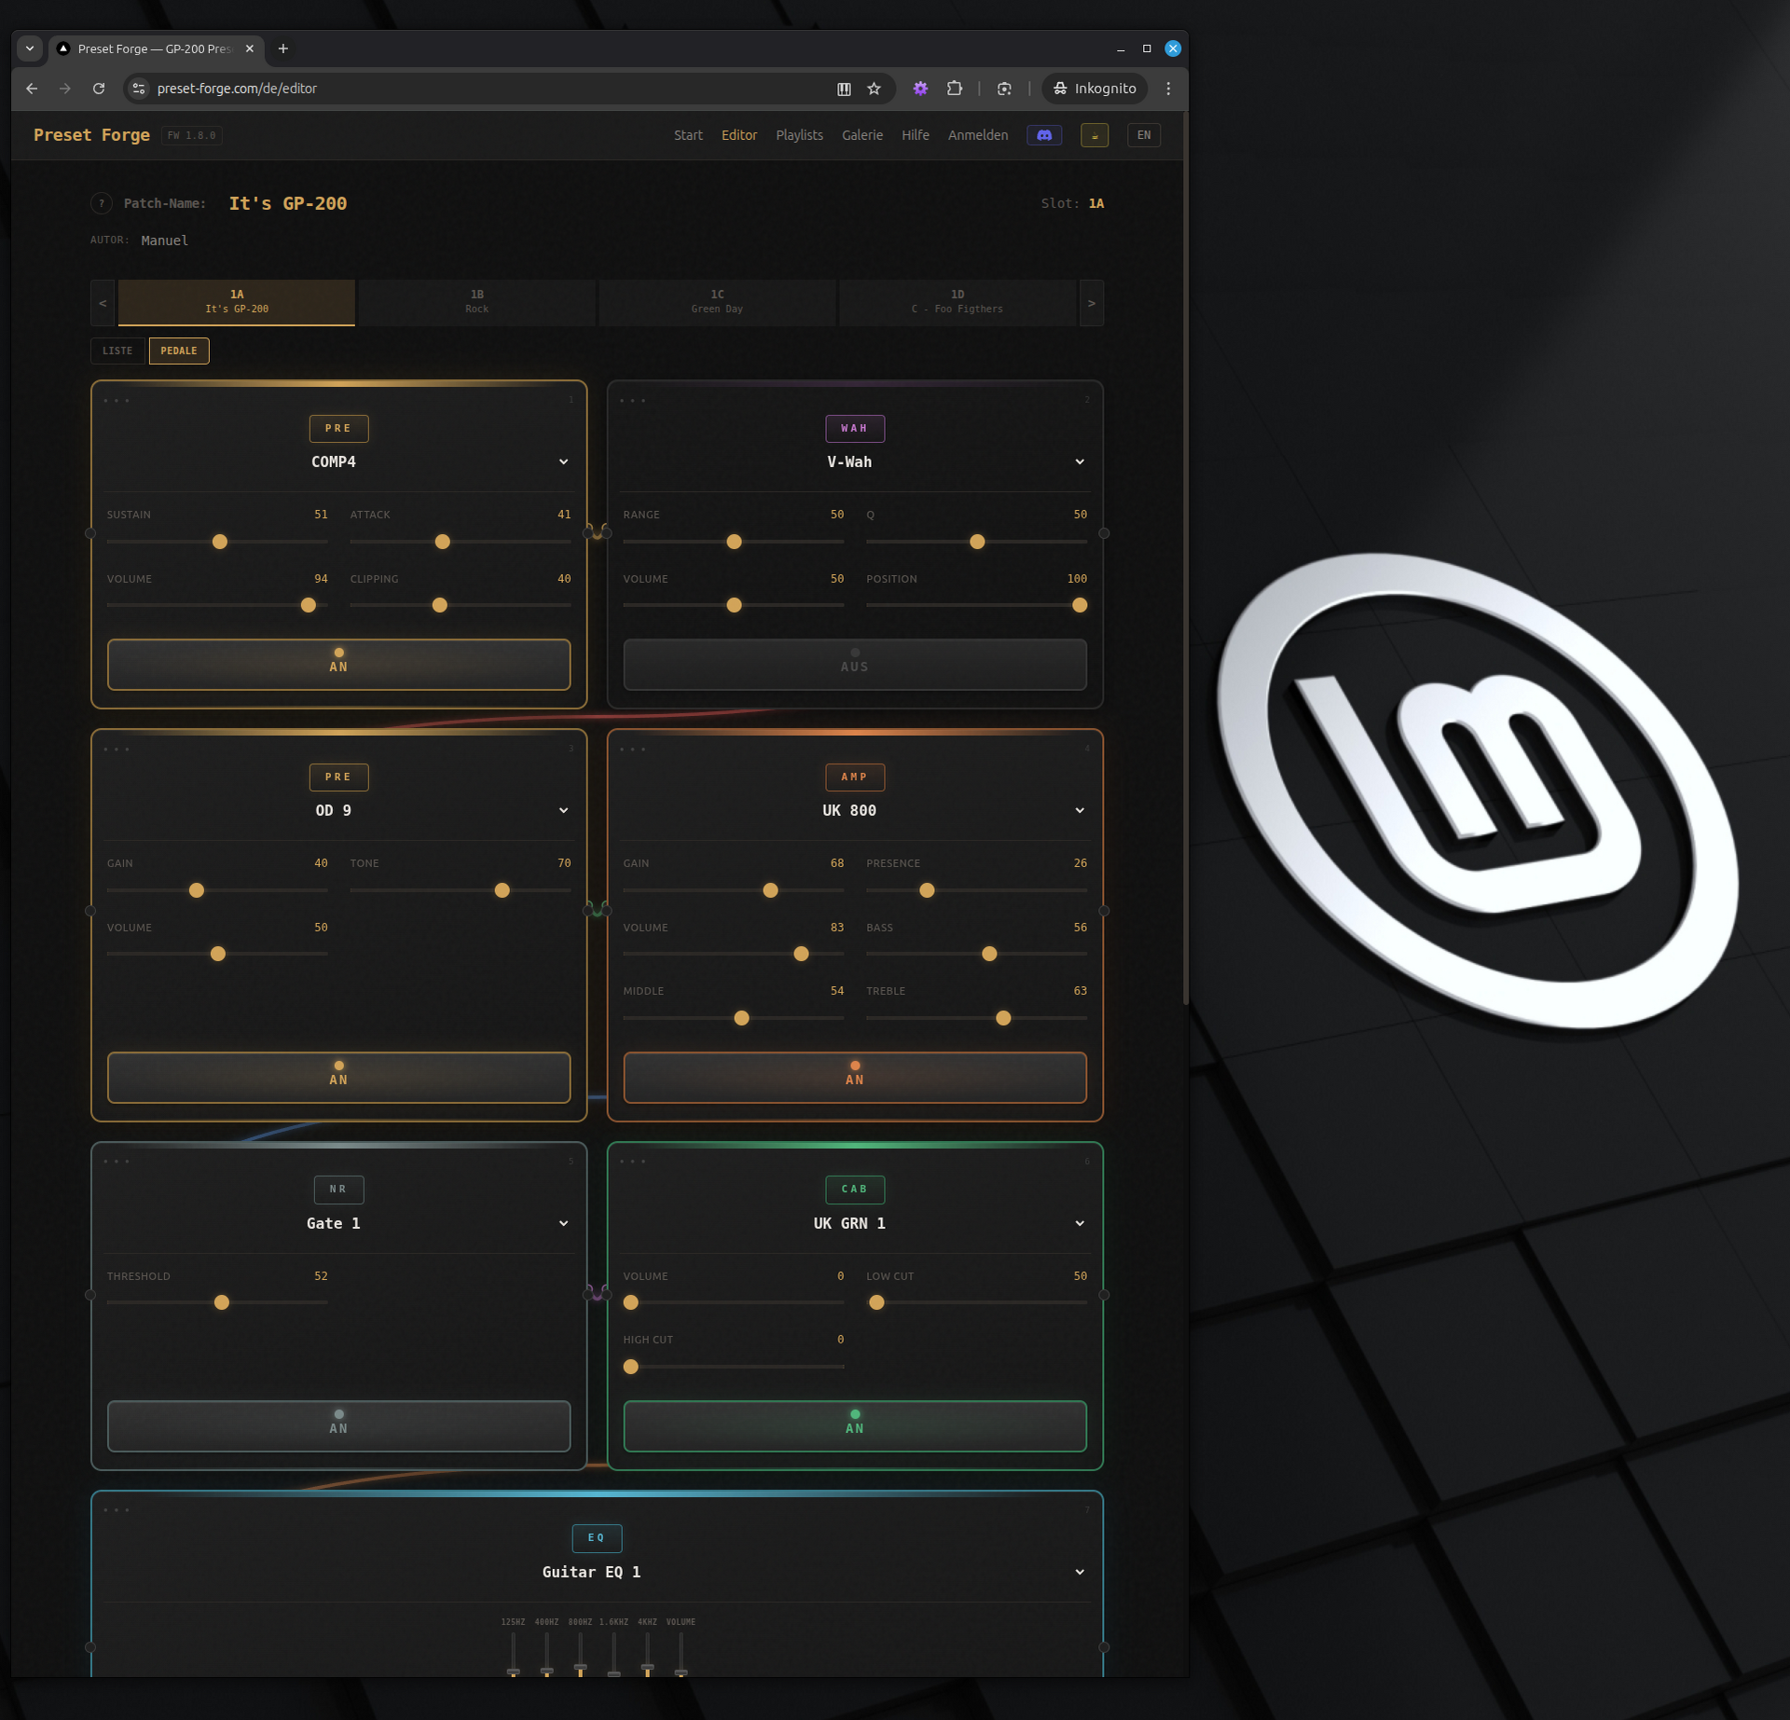The width and height of the screenshot is (1790, 1720).
Task: Go to next patch bank arrow
Action: pyautogui.click(x=1091, y=303)
